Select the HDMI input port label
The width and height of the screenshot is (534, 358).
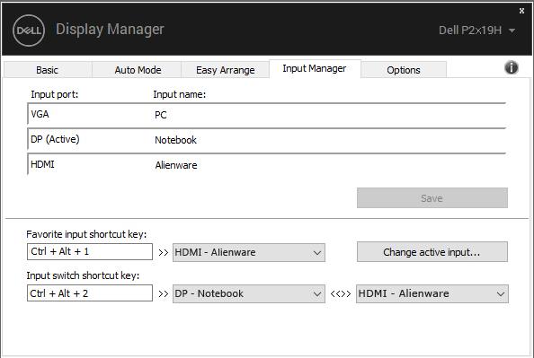[42, 164]
